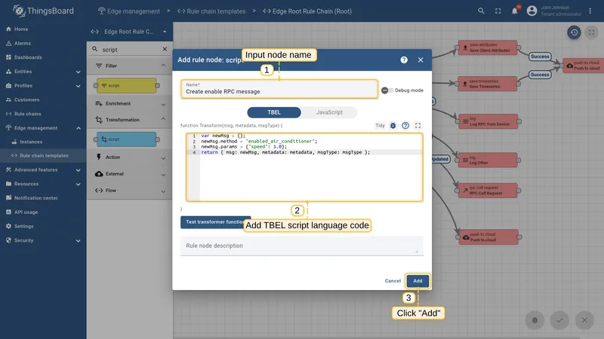Open the dialog help question icon
This screenshot has width=604, height=339.
[404, 60]
